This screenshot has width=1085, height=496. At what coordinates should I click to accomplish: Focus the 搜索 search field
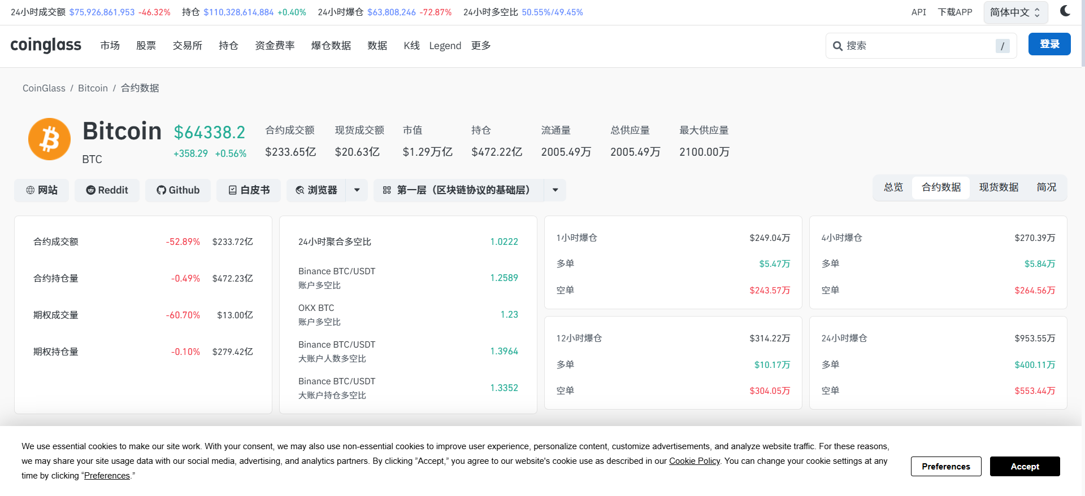[x=921, y=46]
